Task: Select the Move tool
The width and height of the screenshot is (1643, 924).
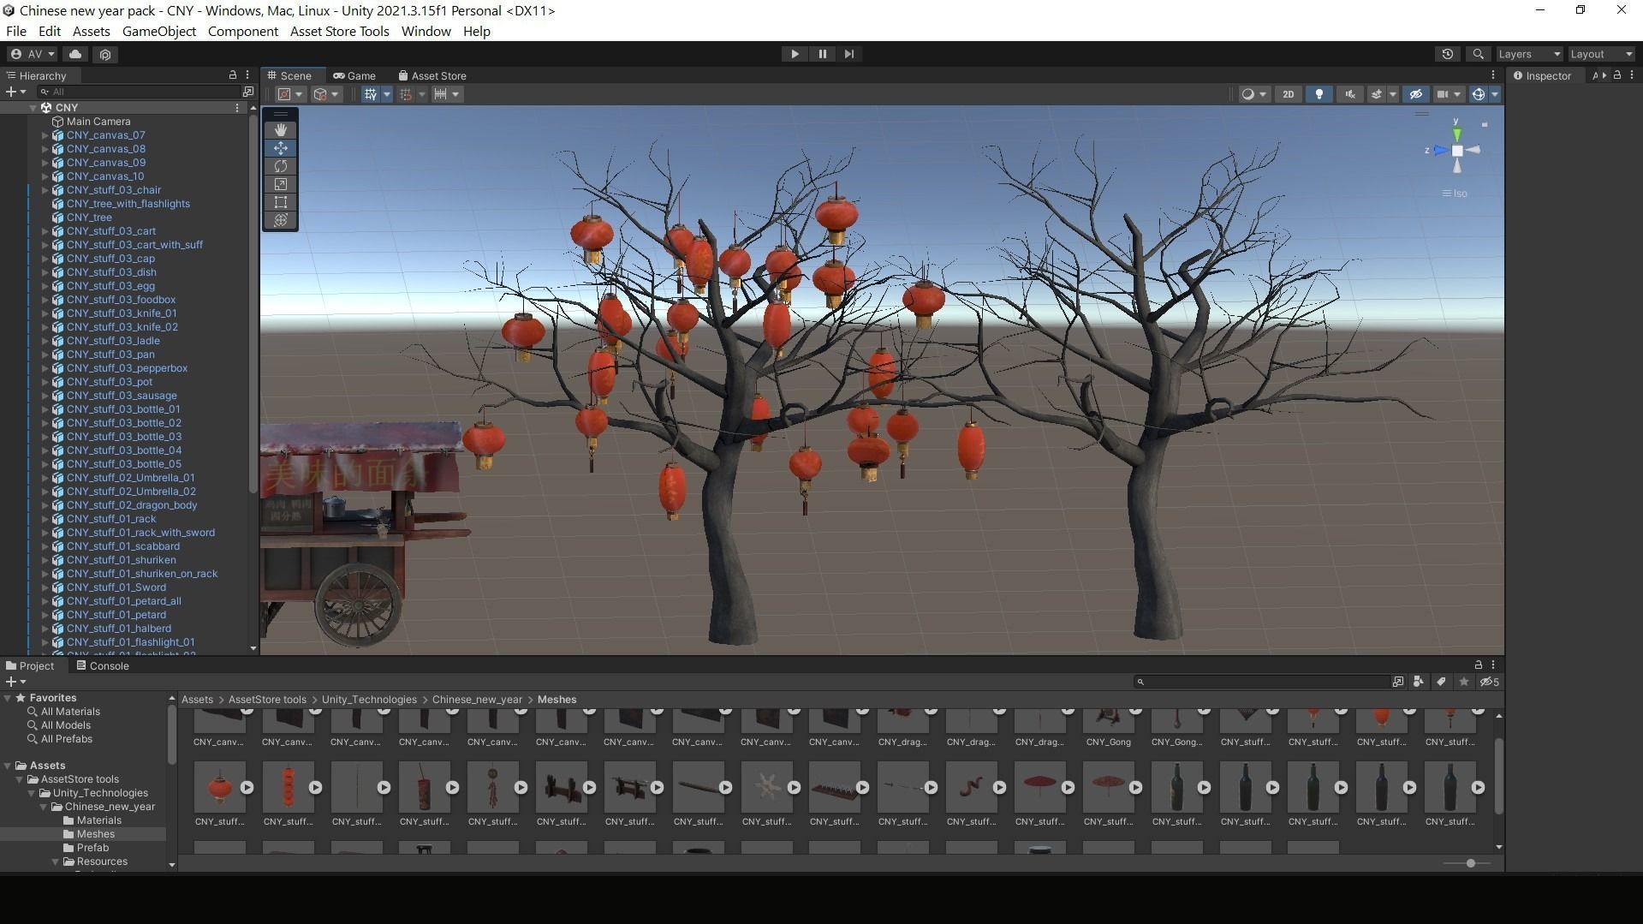Action: point(281,148)
